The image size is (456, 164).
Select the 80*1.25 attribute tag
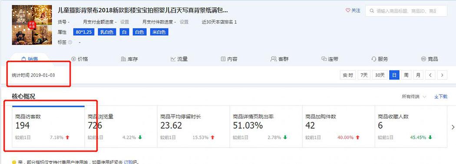(x=84, y=32)
